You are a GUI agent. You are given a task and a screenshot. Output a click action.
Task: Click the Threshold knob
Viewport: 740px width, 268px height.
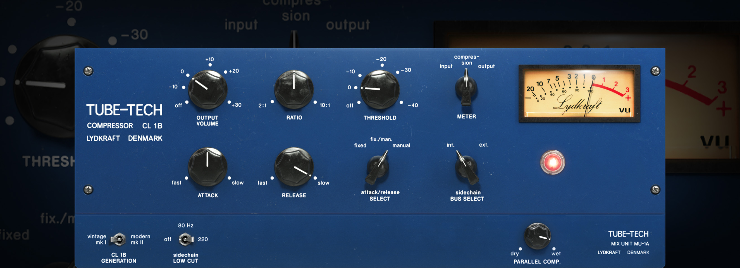point(379,89)
